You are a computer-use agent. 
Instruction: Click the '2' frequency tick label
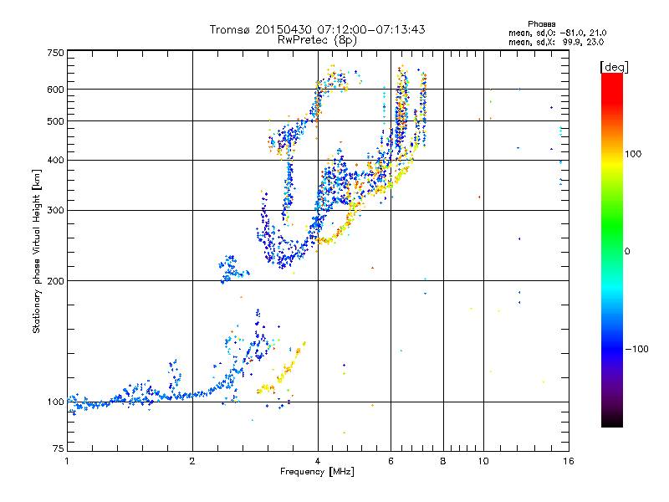[x=192, y=461]
